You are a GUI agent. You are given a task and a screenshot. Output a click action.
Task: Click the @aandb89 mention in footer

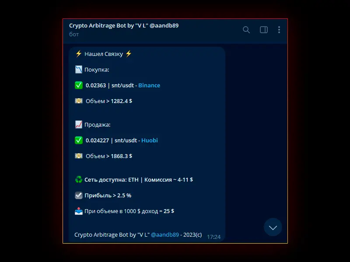[x=165, y=234]
